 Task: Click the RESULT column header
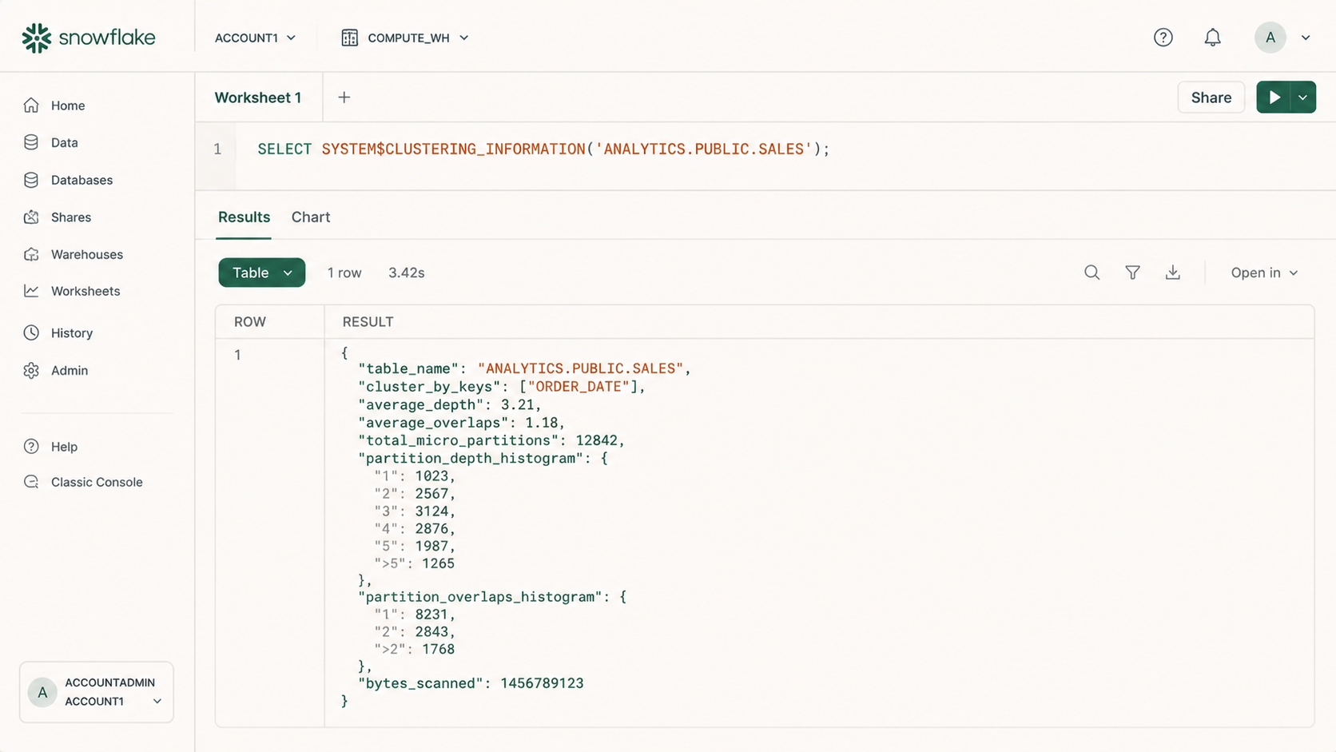click(368, 322)
